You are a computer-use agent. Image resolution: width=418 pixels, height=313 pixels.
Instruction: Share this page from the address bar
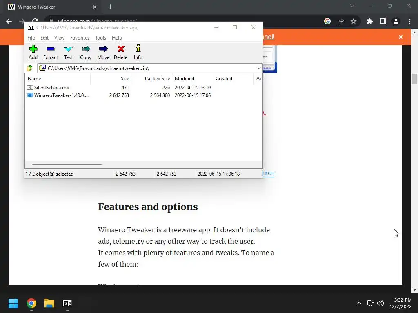pos(340,21)
